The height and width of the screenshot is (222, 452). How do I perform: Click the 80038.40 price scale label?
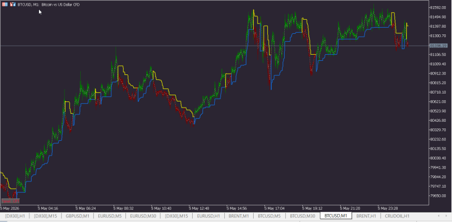coord(438,158)
